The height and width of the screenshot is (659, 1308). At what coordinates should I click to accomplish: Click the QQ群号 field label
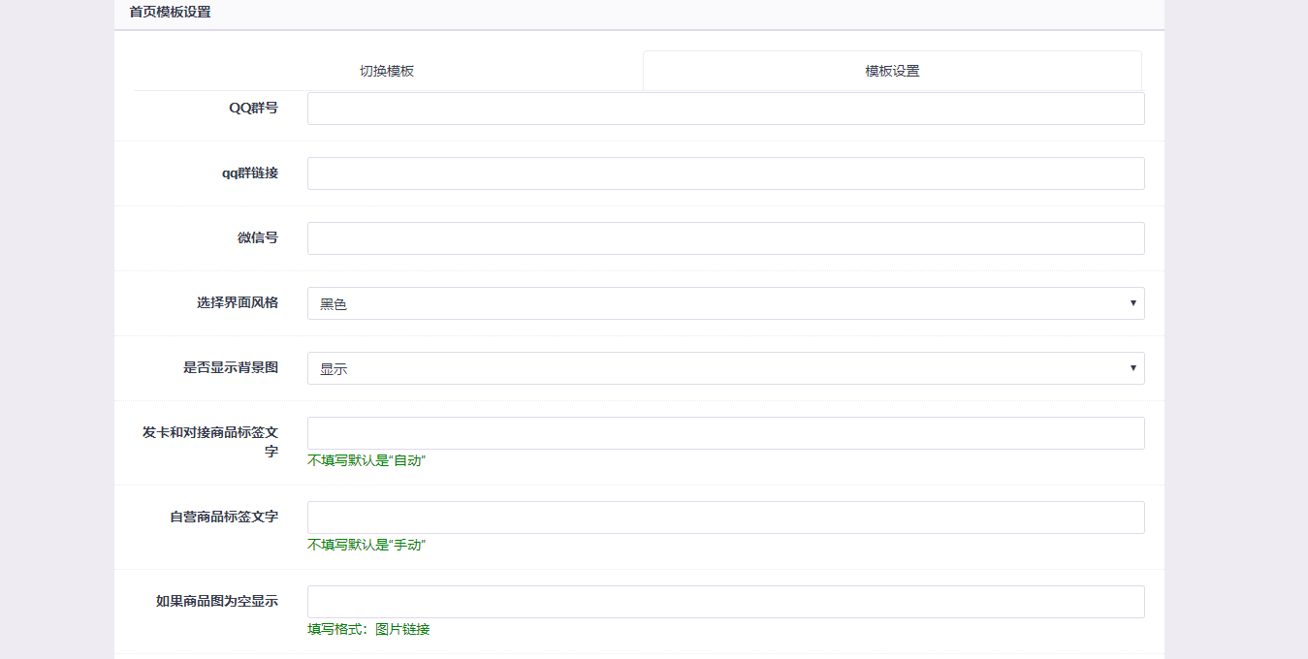click(253, 109)
